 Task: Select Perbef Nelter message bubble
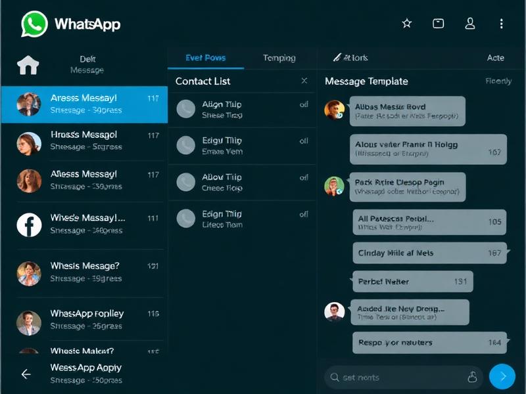click(x=413, y=282)
